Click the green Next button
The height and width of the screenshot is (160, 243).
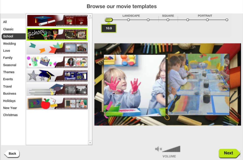[x=229, y=153]
